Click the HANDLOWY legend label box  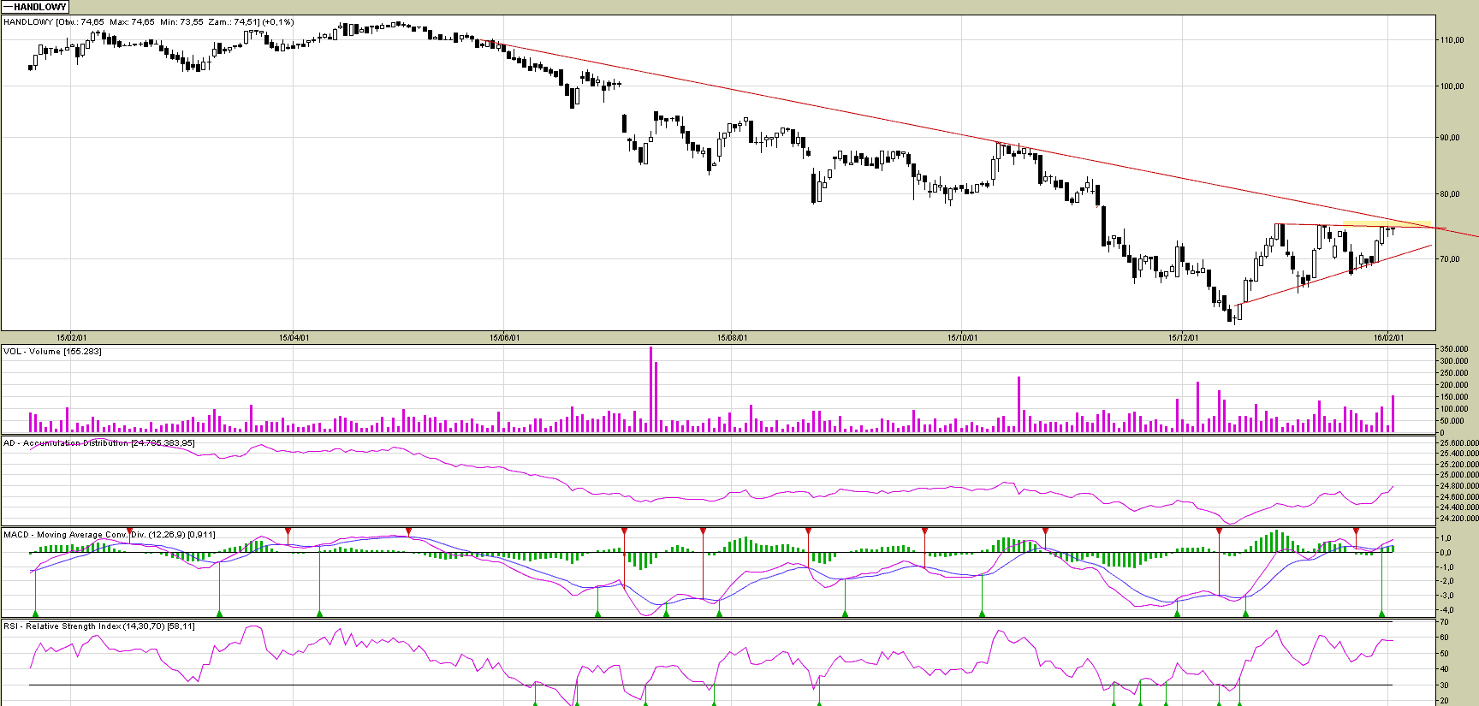(35, 7)
